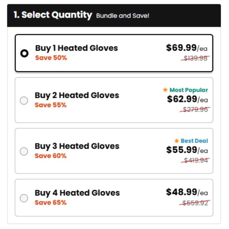
Task: Click the Best Deal badge label
Action: point(194,141)
